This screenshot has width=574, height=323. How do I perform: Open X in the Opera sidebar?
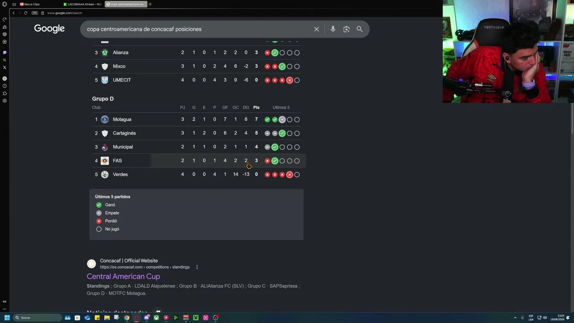coord(4,67)
